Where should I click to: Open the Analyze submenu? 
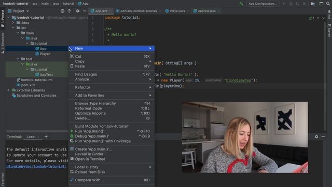112,79
